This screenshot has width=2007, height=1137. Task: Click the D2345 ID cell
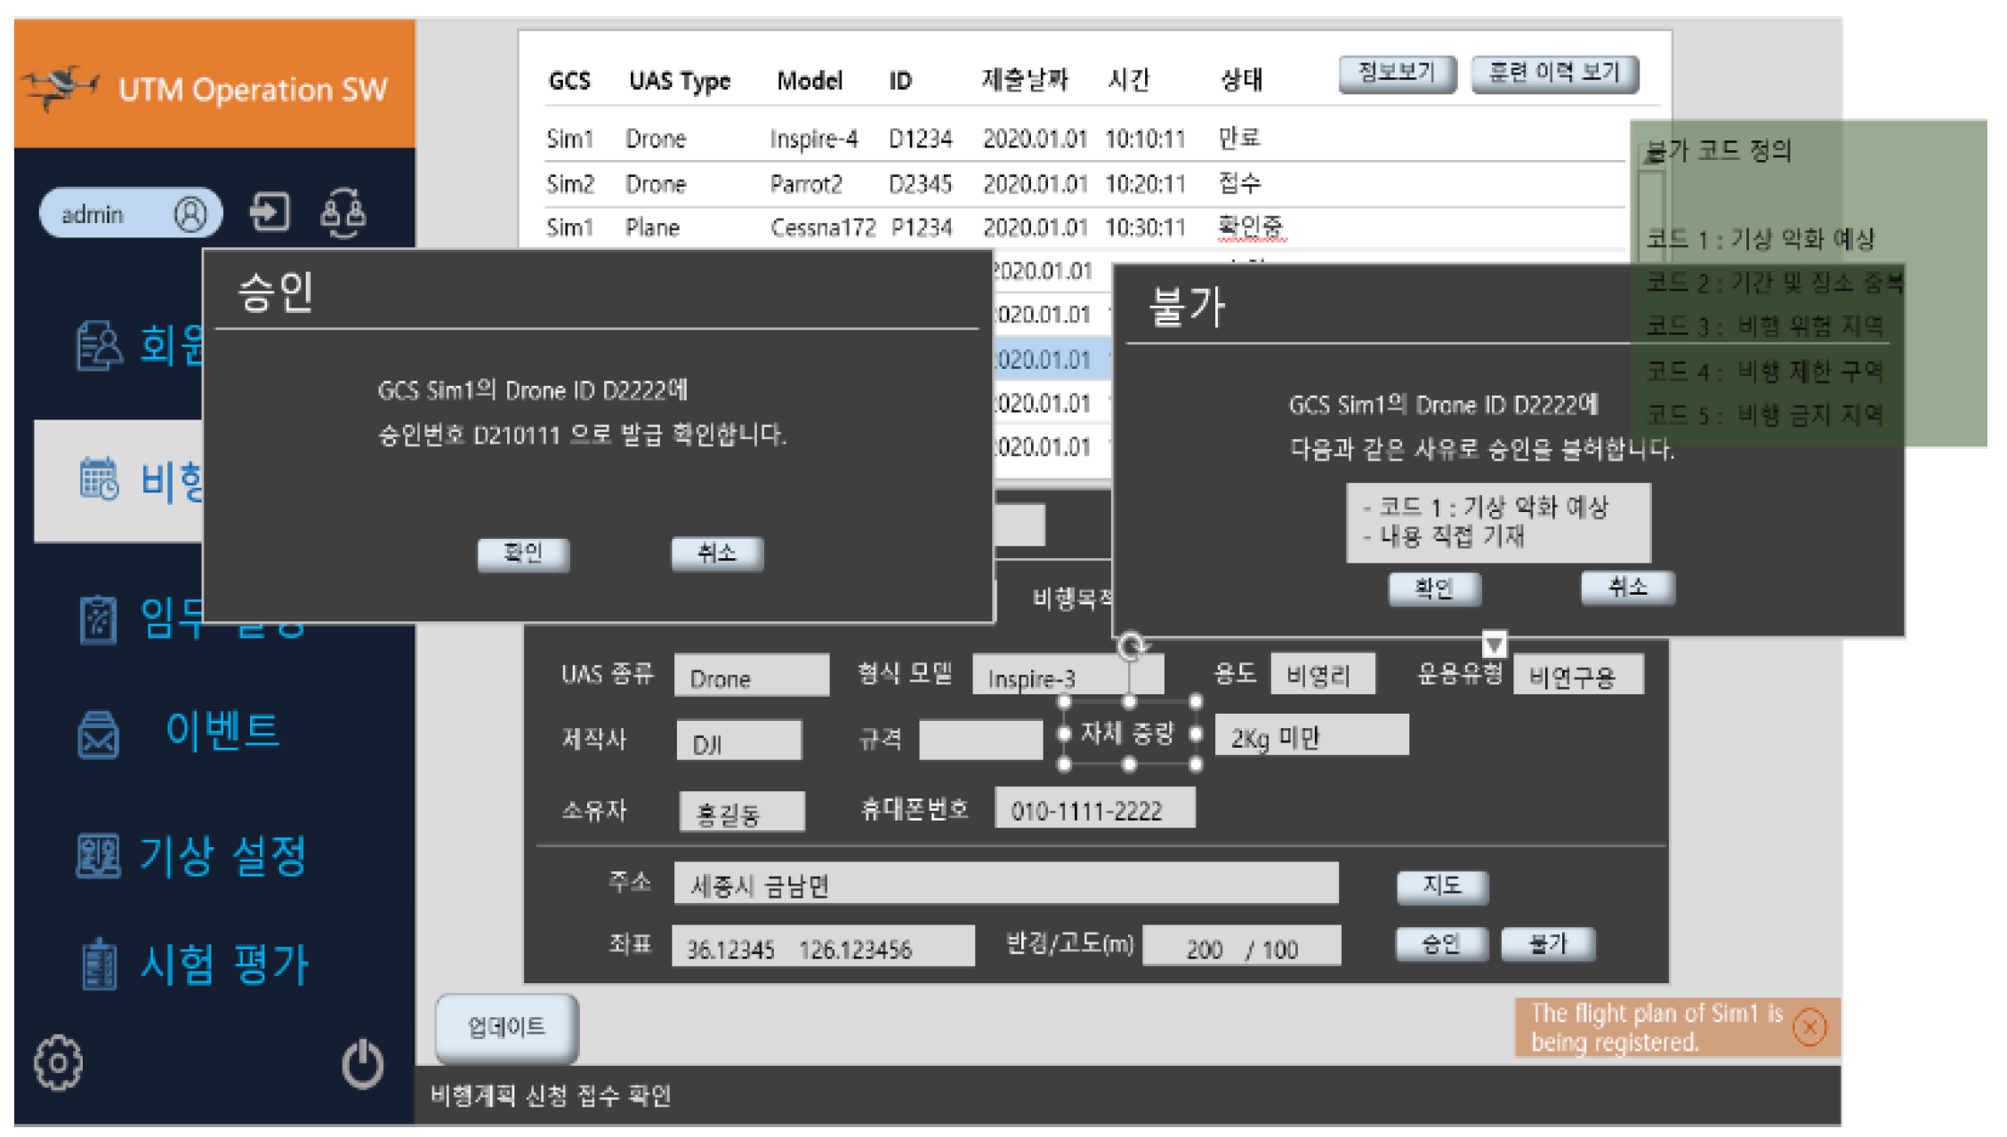[x=920, y=184]
